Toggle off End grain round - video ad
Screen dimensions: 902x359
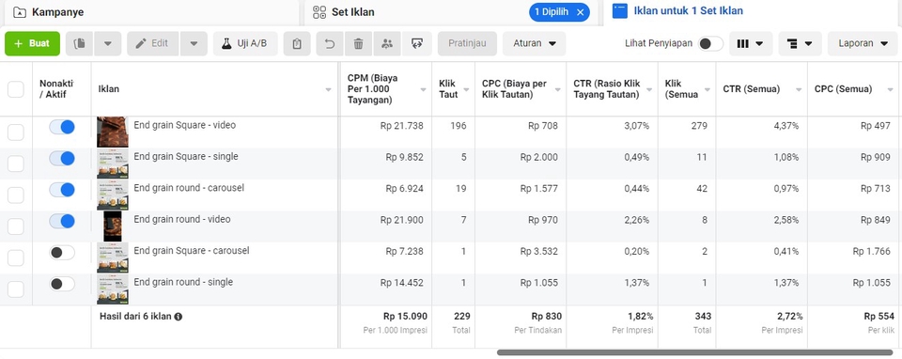click(x=62, y=221)
